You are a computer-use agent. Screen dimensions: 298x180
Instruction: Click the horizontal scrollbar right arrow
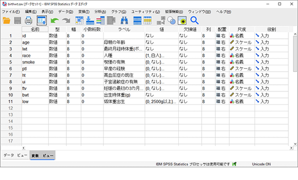click(x=291, y=148)
